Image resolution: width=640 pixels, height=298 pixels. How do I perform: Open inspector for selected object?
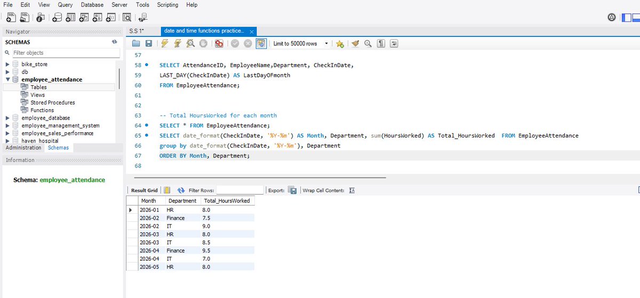click(41, 17)
